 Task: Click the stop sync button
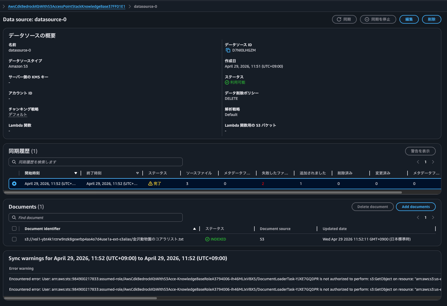tap(378, 19)
